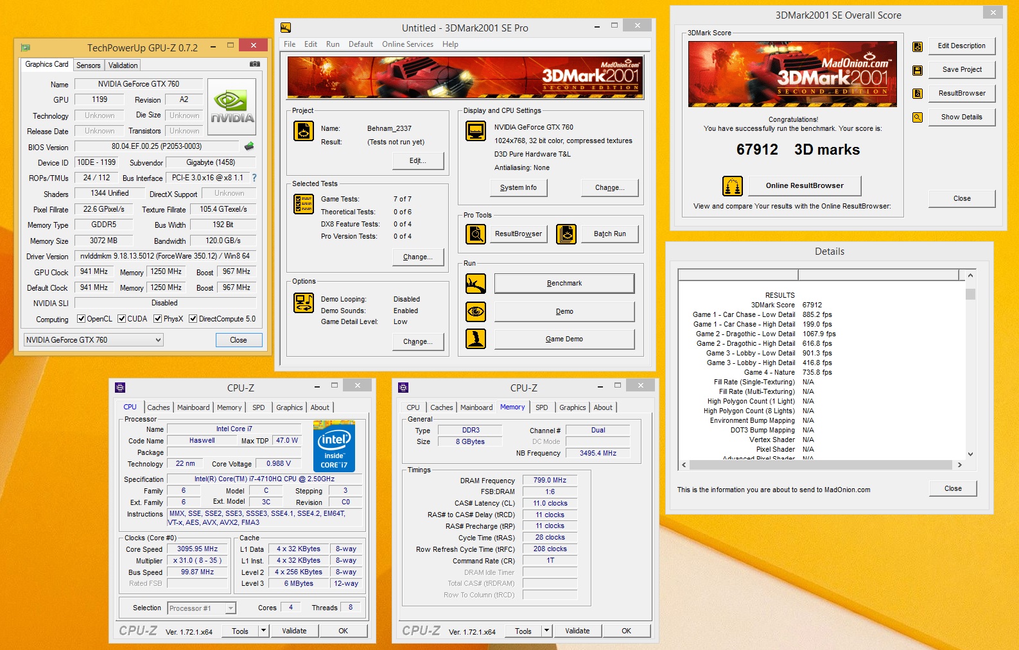
Task: Click the GPU-Z title bar app icon
Action: [x=26, y=47]
